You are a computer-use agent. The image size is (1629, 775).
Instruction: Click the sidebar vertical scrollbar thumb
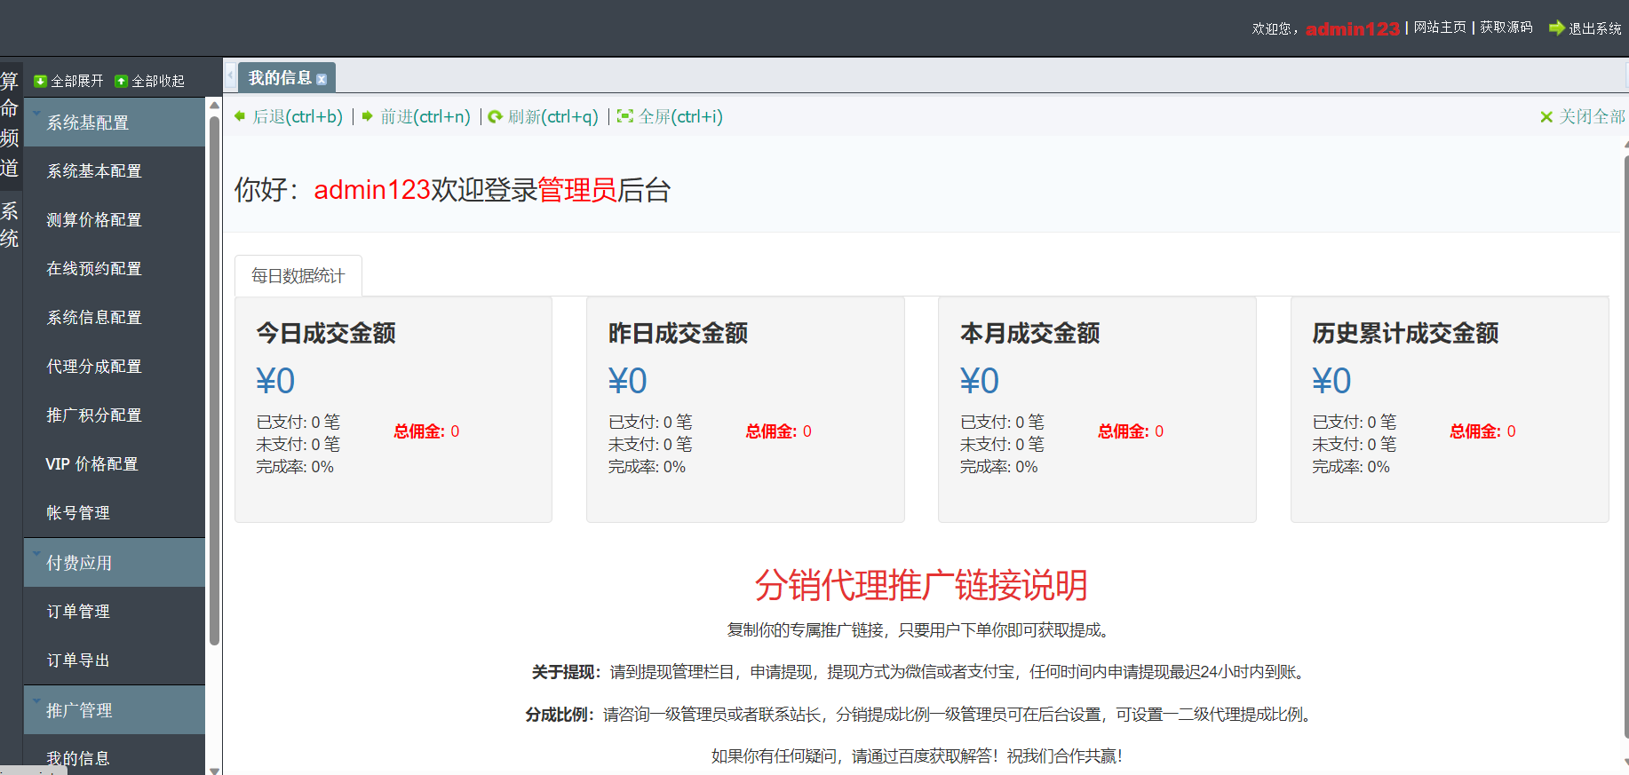[x=214, y=380]
